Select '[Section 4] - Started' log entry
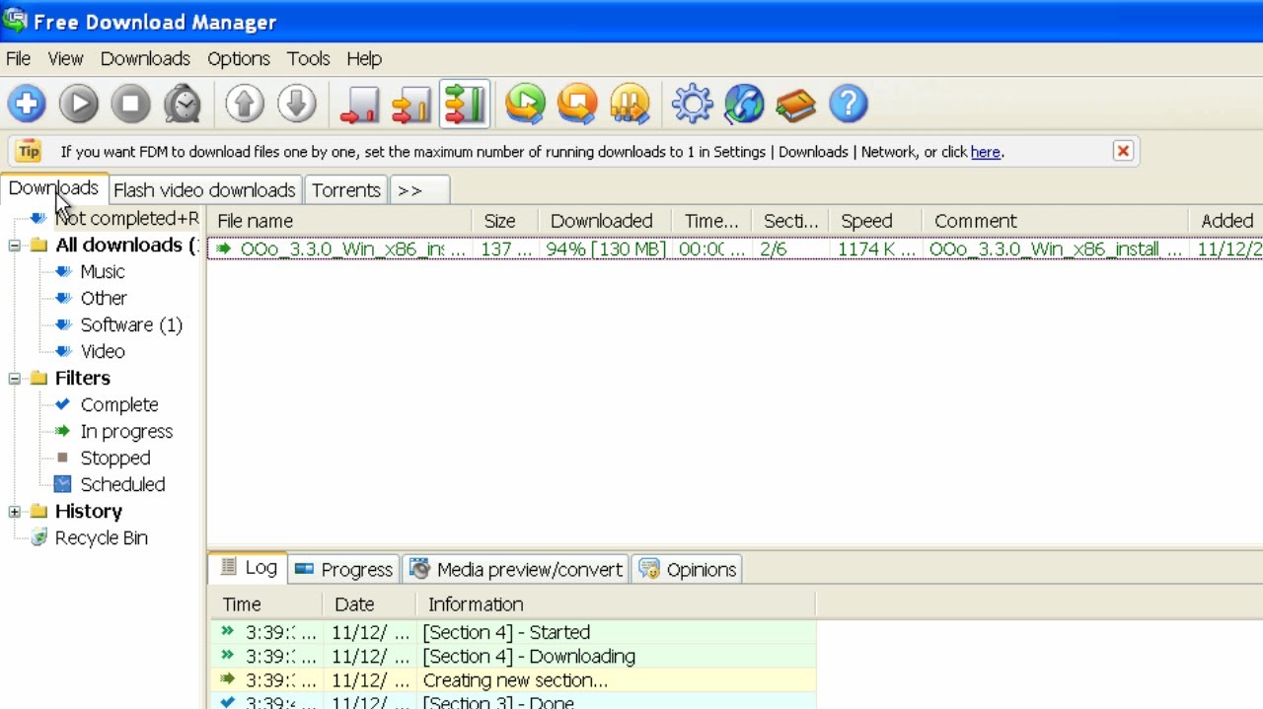The height and width of the screenshot is (709, 1263). [513, 632]
